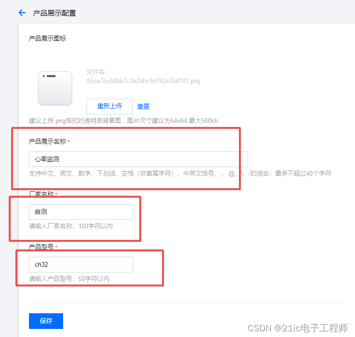Click the 文件名 label text

click(97, 72)
